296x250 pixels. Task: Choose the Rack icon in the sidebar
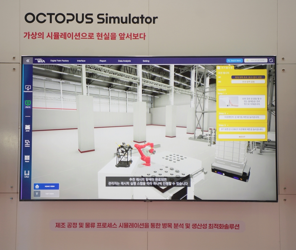pyautogui.click(x=27, y=158)
